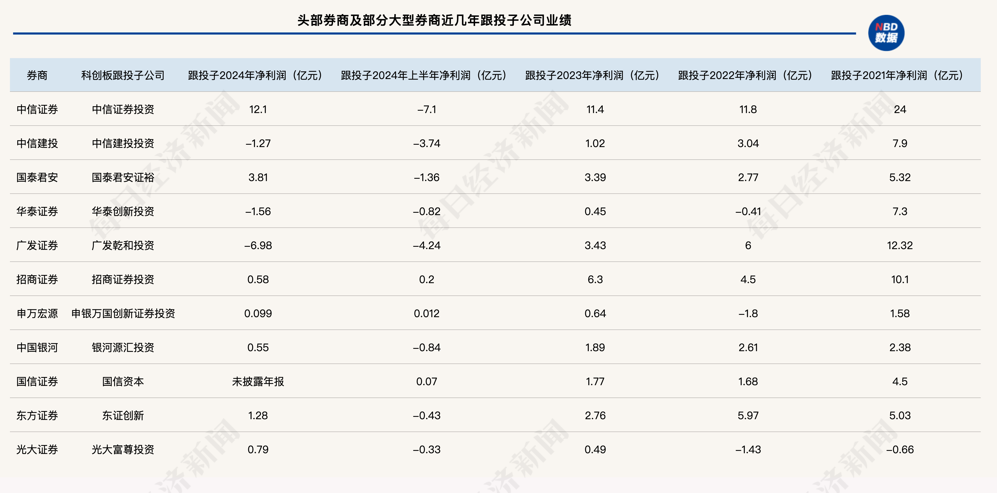Click 中信建投's half-year value –3.74
This screenshot has height=493, width=997.
click(x=427, y=143)
